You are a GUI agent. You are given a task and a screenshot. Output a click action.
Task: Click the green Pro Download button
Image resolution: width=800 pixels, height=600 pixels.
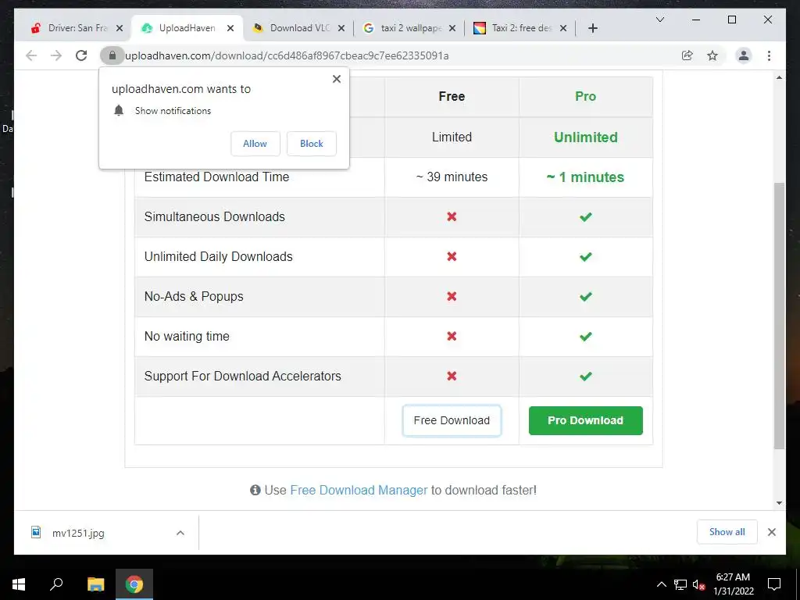point(585,420)
